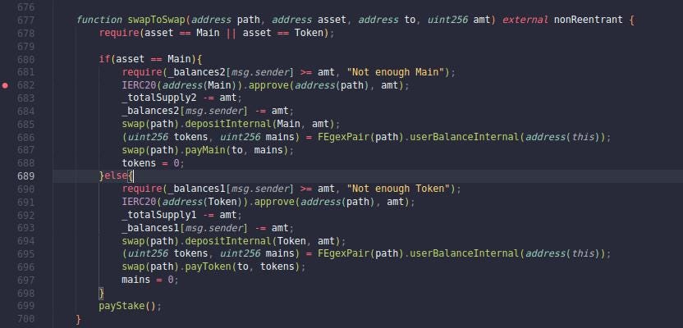The image size is (683, 328).
Task: Click line number 700 in gutter
Action: point(25,319)
